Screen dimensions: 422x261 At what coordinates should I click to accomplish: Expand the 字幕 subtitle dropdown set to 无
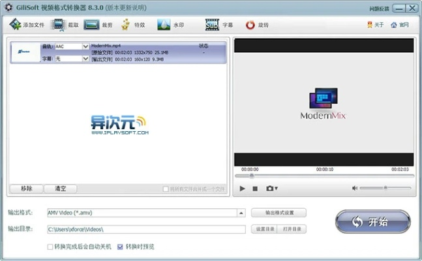(x=85, y=59)
